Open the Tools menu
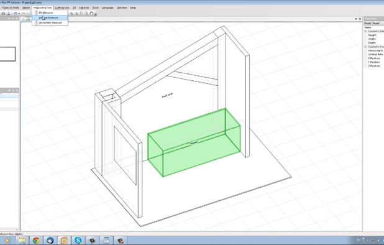The image size is (384, 245). 96,8
